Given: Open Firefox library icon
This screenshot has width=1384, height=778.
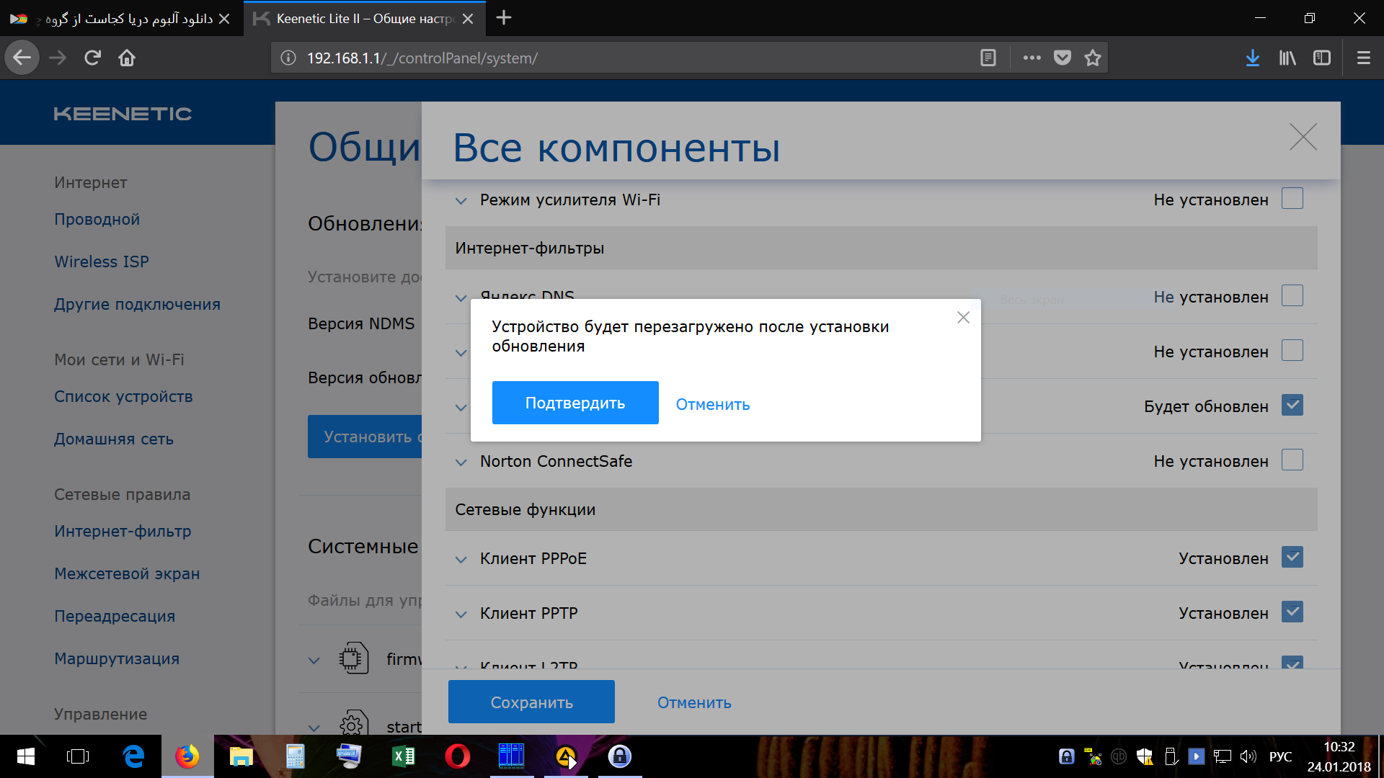Looking at the screenshot, I should tap(1287, 58).
